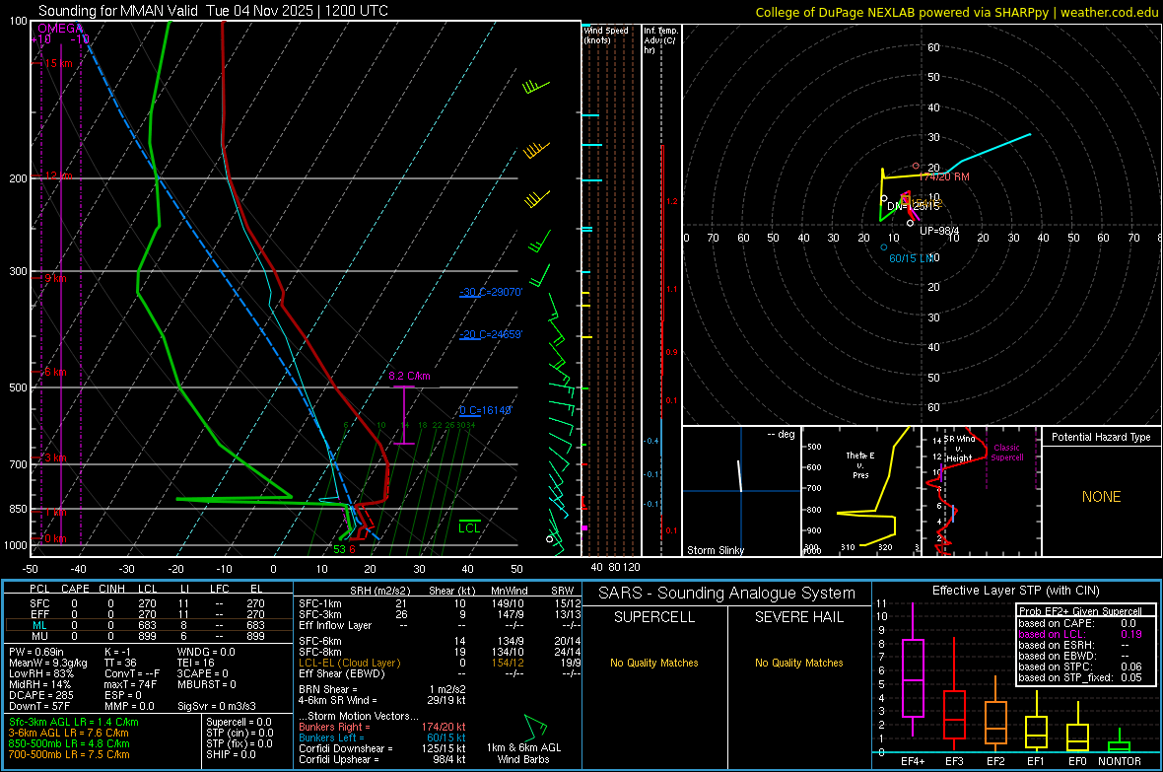
Task: Click the 'SR Wind v. Height' label
Action: pos(959,449)
